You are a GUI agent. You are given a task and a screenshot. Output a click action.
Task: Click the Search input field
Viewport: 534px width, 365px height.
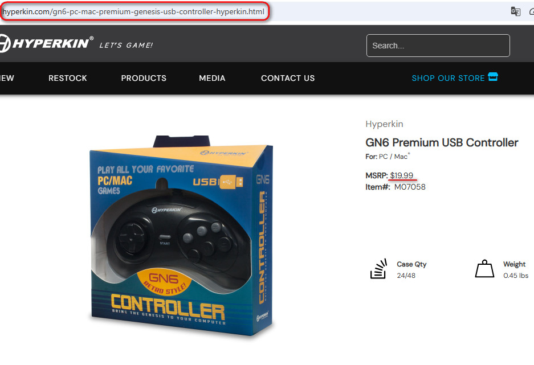tap(438, 46)
